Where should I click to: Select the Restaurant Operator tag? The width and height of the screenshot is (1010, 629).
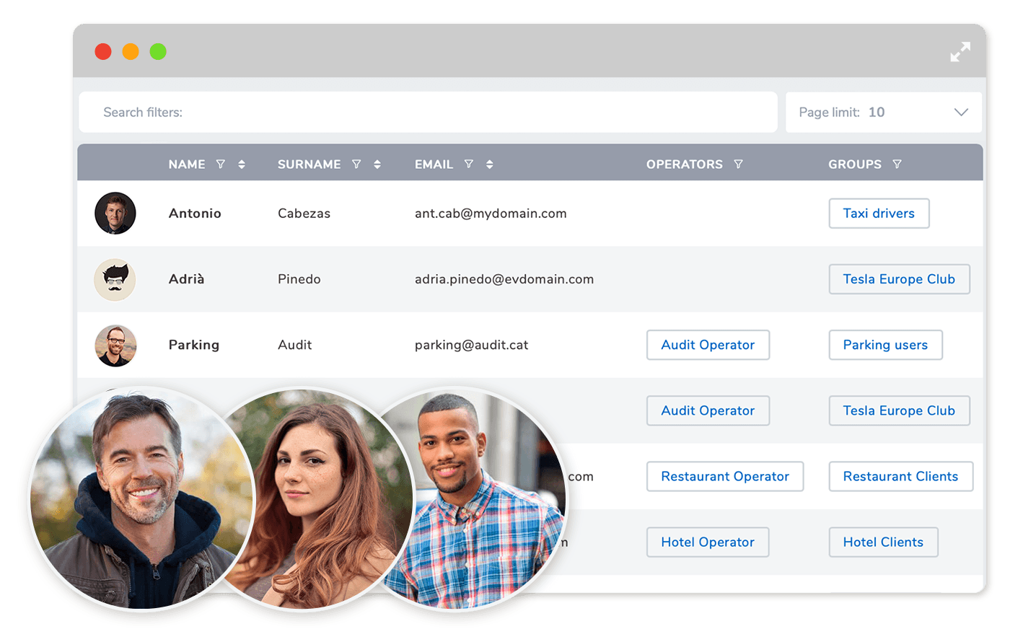(x=725, y=477)
